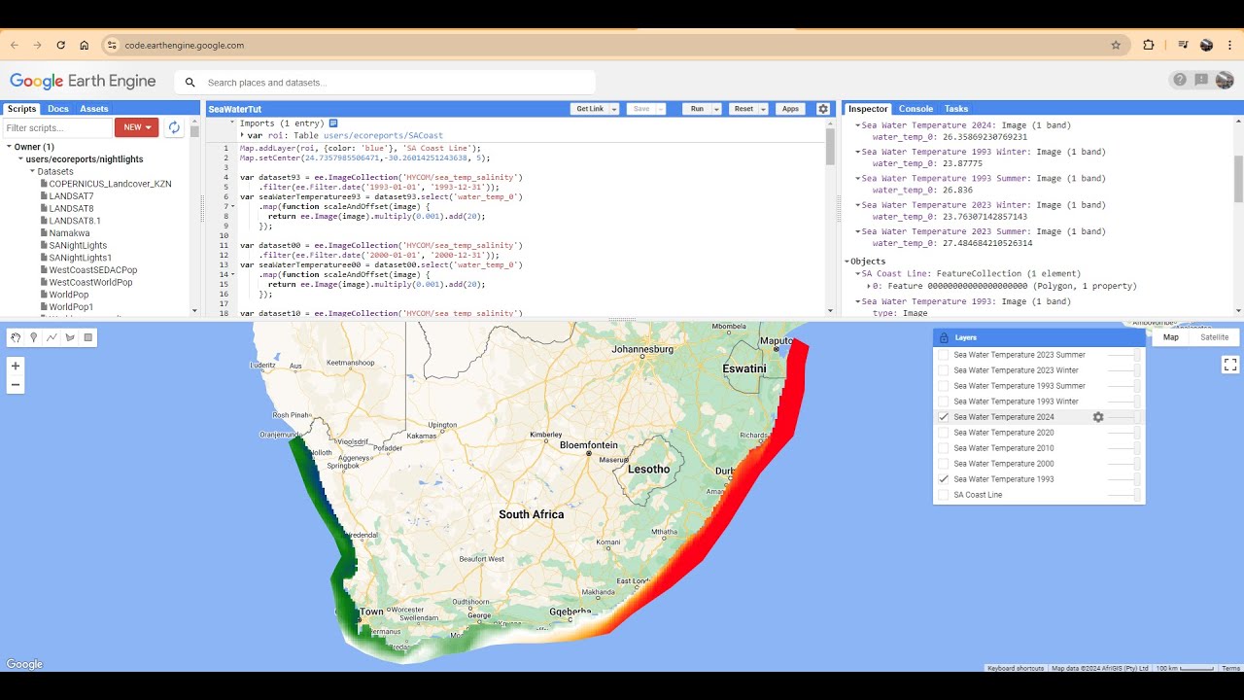Click the Run button
Viewport: 1244px width, 700px height.
697,109
